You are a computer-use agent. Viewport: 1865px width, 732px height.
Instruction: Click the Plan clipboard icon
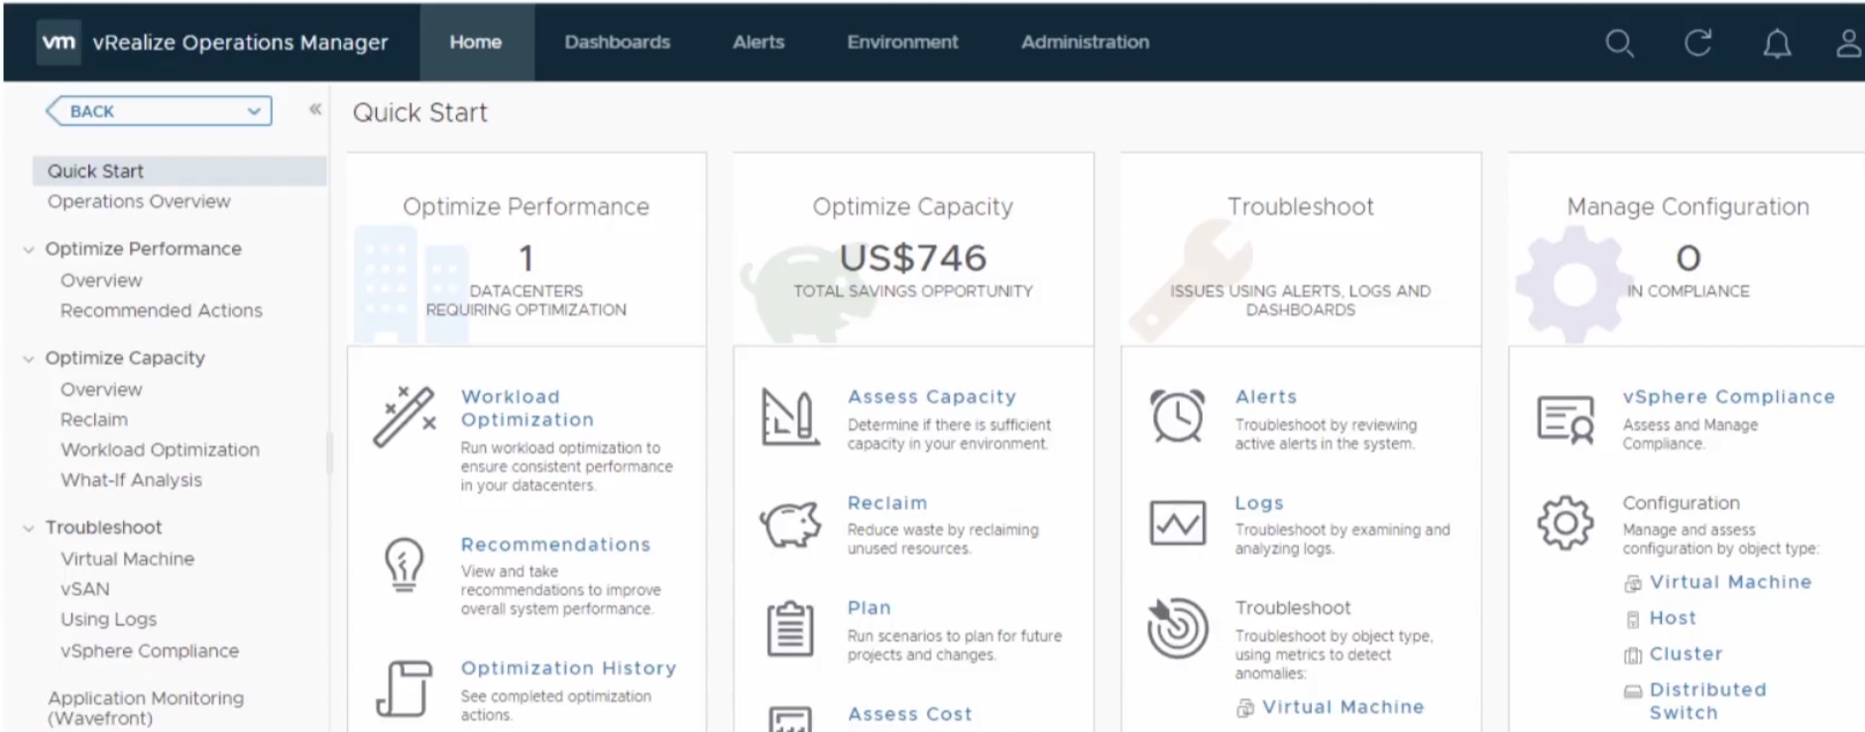tap(790, 629)
